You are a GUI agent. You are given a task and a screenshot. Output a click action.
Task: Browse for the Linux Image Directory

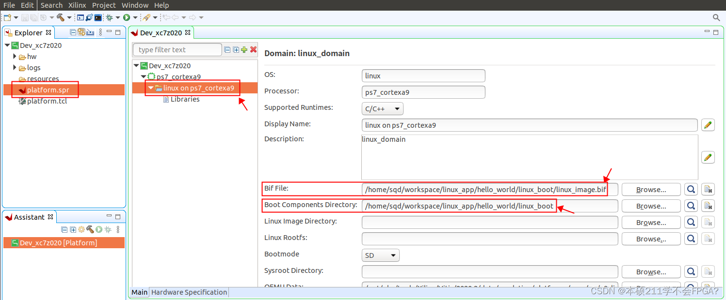point(651,222)
